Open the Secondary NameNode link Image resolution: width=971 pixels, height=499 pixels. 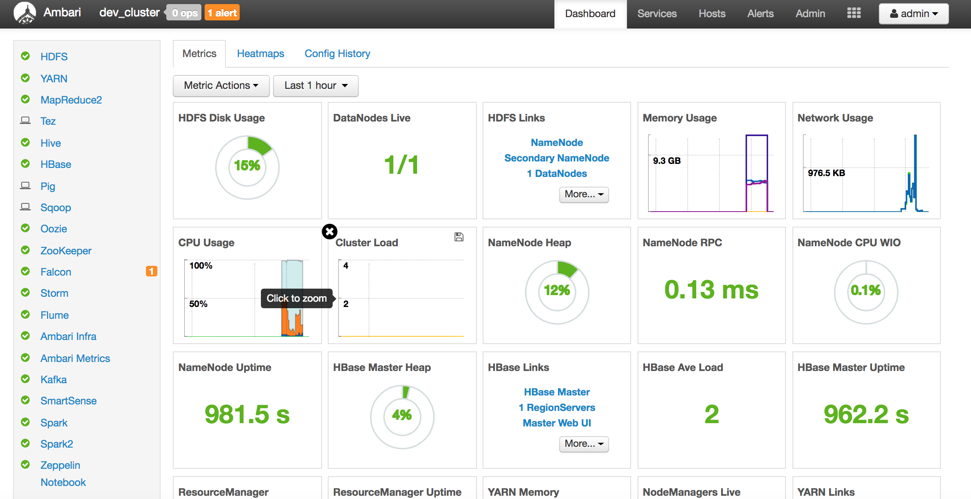556,158
